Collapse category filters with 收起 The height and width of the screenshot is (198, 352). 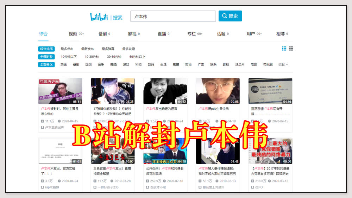point(283,65)
